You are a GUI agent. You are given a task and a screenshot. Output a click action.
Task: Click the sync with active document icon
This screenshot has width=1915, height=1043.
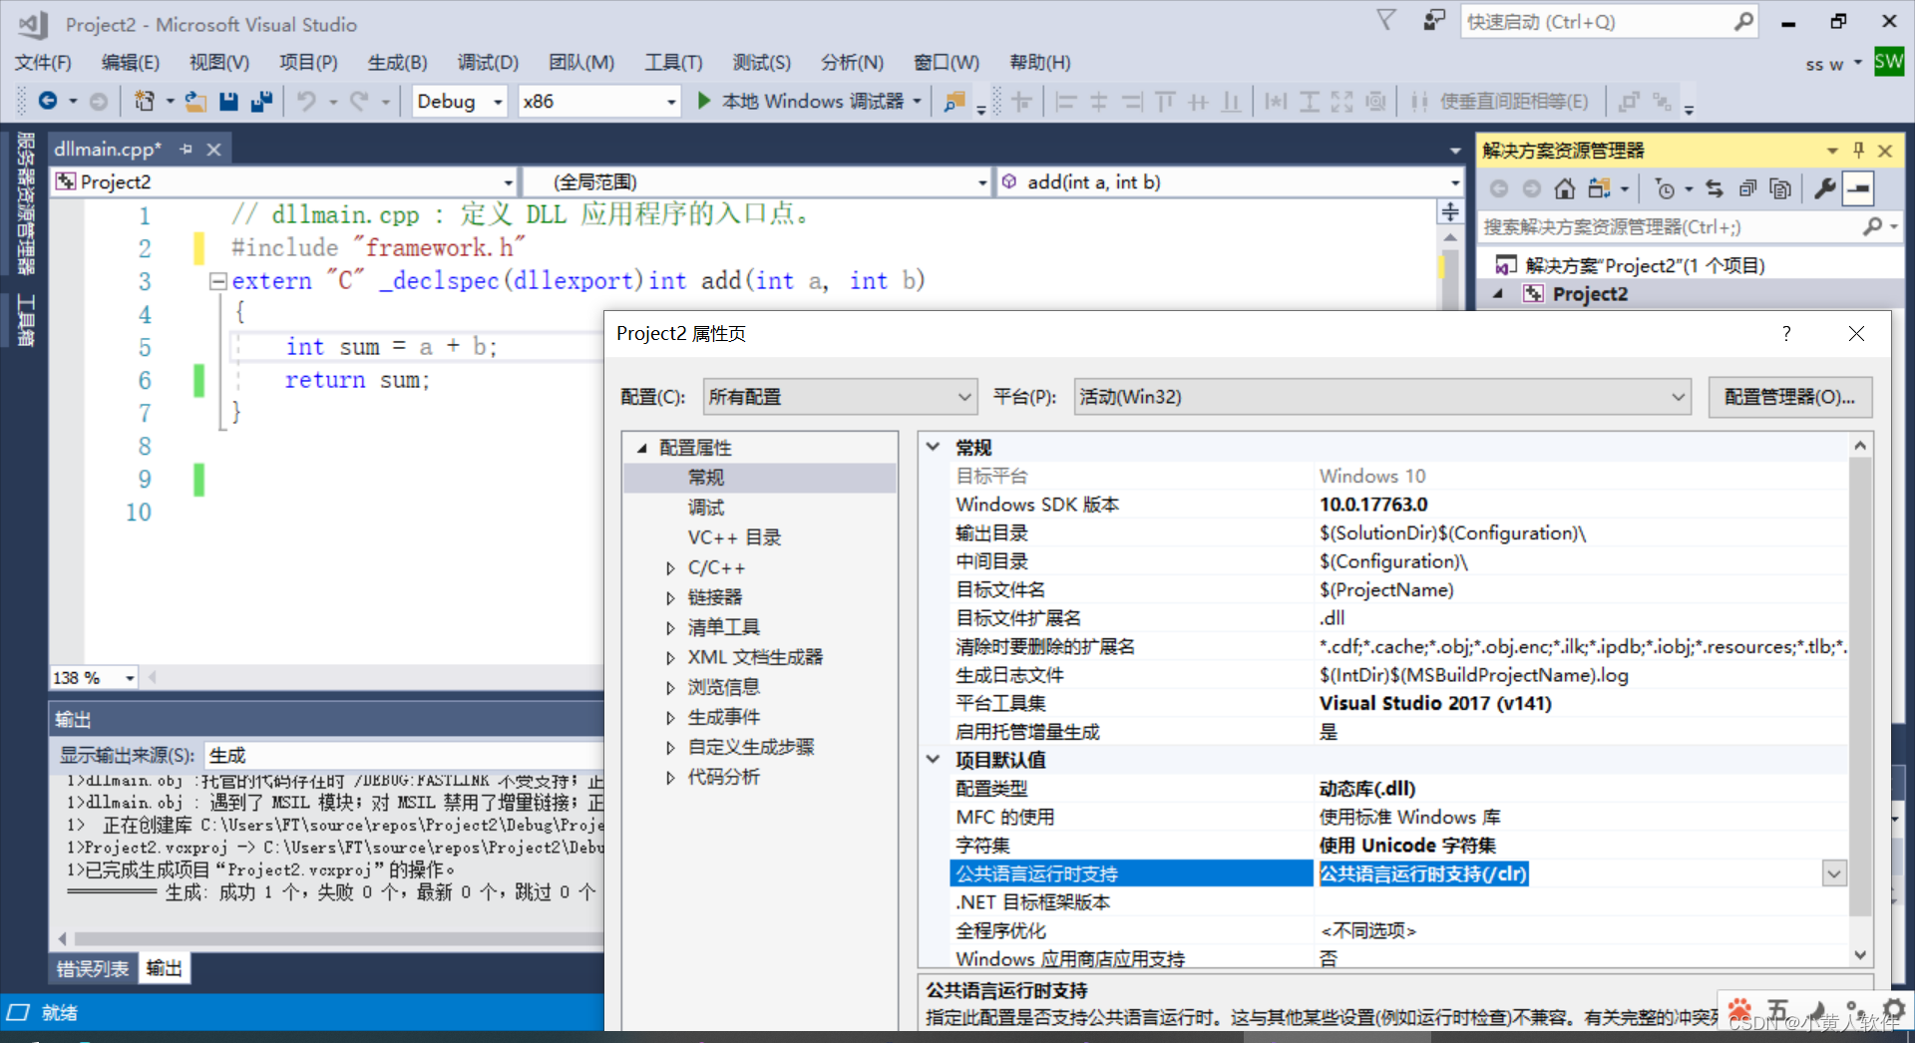(1715, 188)
